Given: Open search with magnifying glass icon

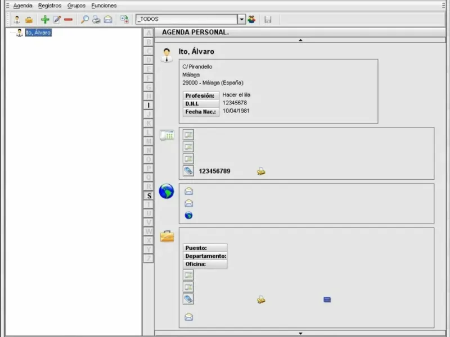Looking at the screenshot, I should tap(85, 20).
